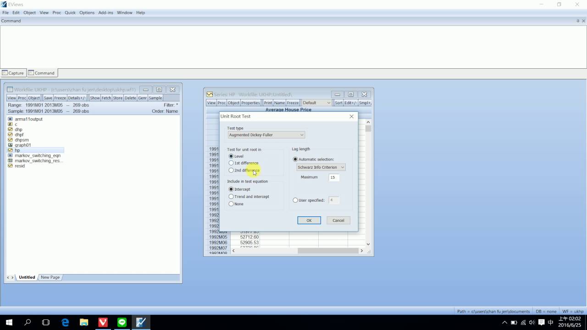Launch Microsoft Edge from taskbar

pos(65,322)
